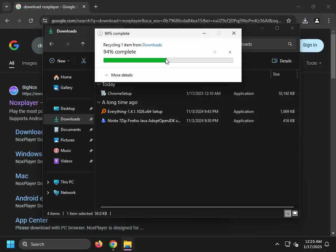
Task: Open the notifications bell icon
Action: (327, 244)
